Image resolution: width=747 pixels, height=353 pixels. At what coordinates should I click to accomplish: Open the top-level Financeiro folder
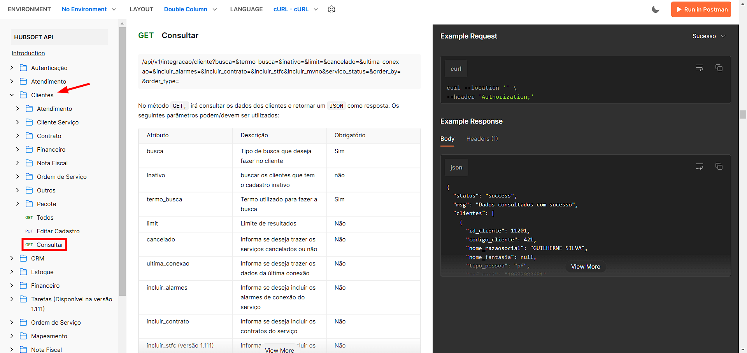point(45,286)
